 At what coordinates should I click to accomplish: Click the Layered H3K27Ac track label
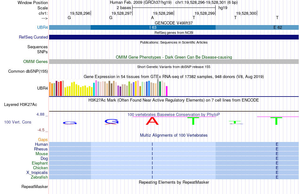point(20,104)
